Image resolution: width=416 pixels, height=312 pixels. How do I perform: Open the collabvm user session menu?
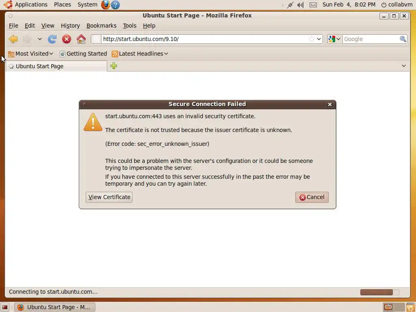coord(396,4)
